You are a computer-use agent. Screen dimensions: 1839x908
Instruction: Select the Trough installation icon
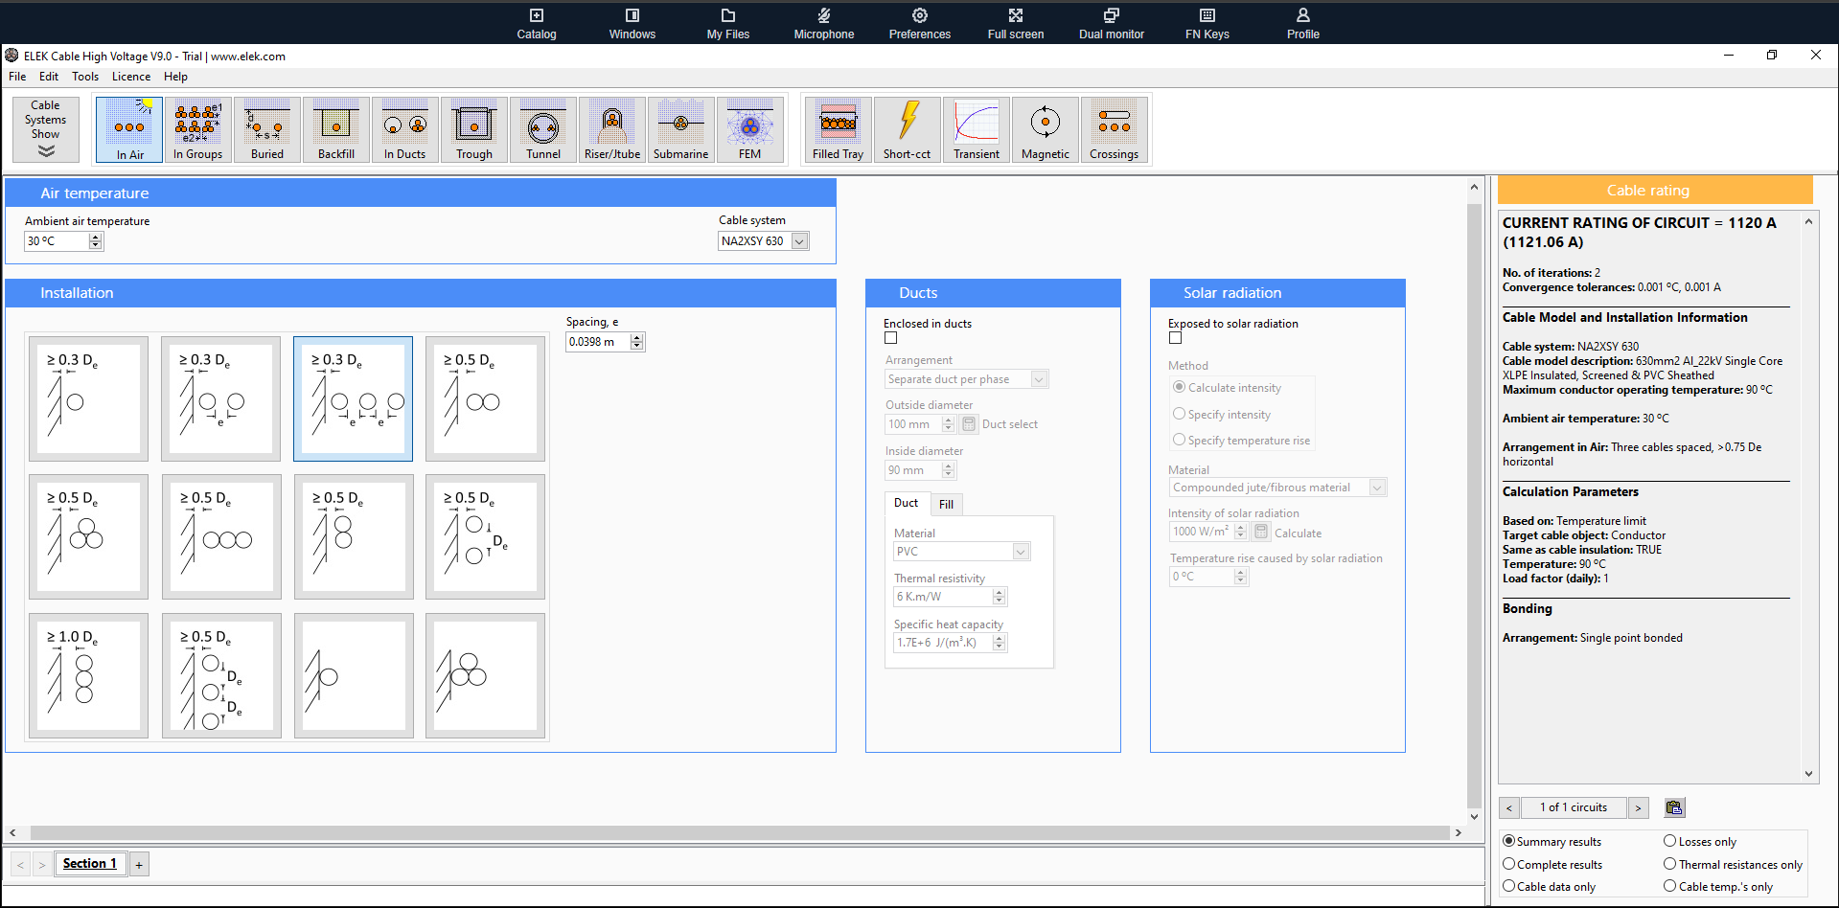(474, 129)
